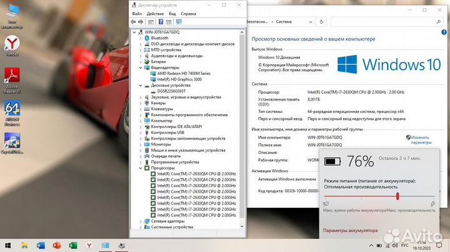
Task: Click Изменить параметры link
Action: point(421,140)
